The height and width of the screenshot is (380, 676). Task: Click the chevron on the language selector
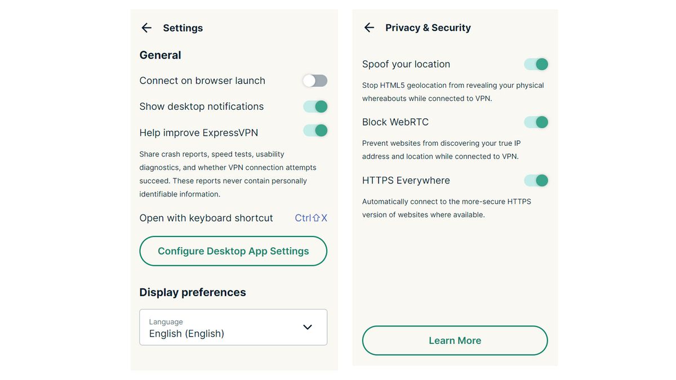tap(308, 327)
